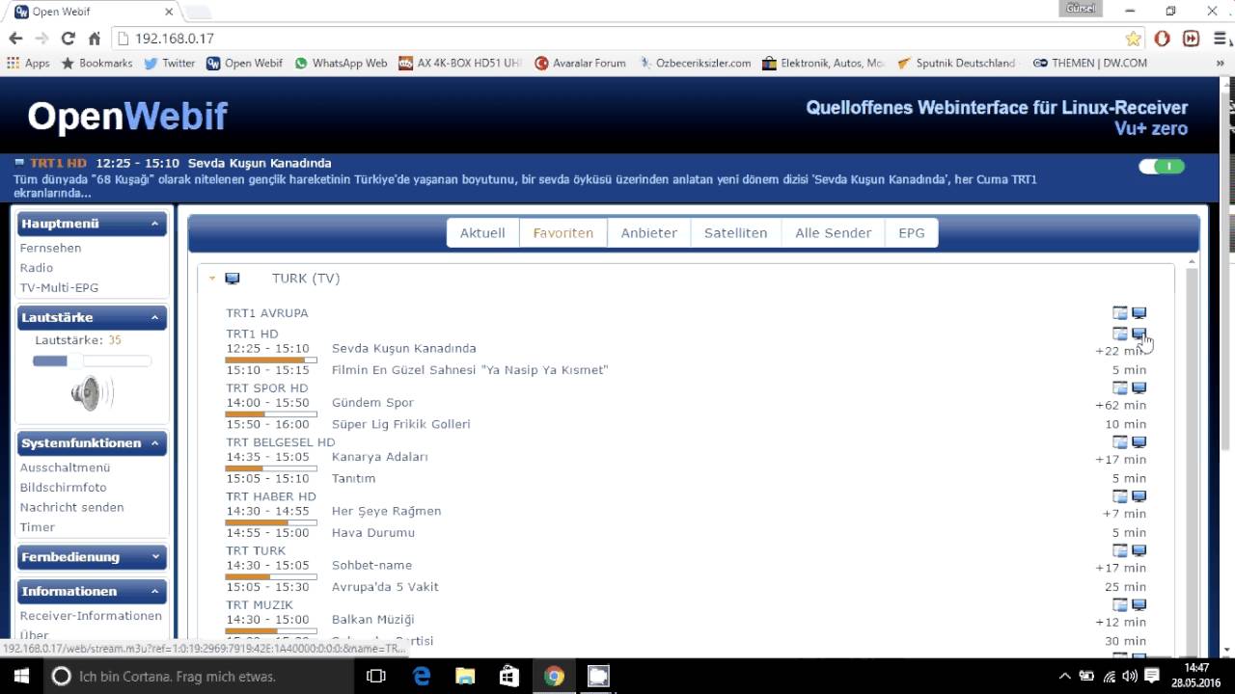The image size is (1235, 694).
Task: Open EPG for TRT1 AVRUPA channel
Action: pos(1120,313)
